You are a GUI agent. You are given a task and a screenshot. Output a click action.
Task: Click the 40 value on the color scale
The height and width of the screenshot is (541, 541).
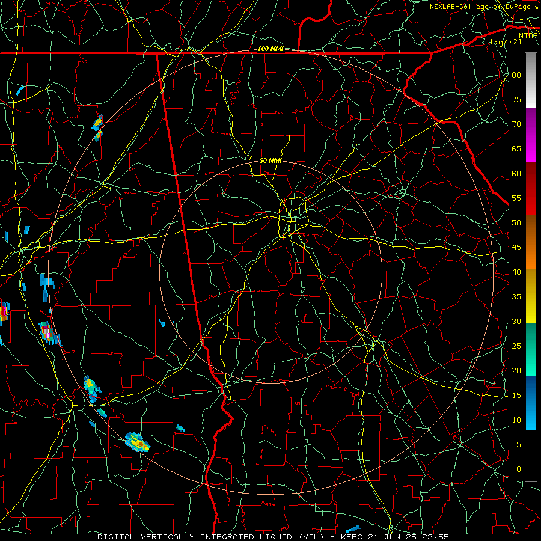516,272
